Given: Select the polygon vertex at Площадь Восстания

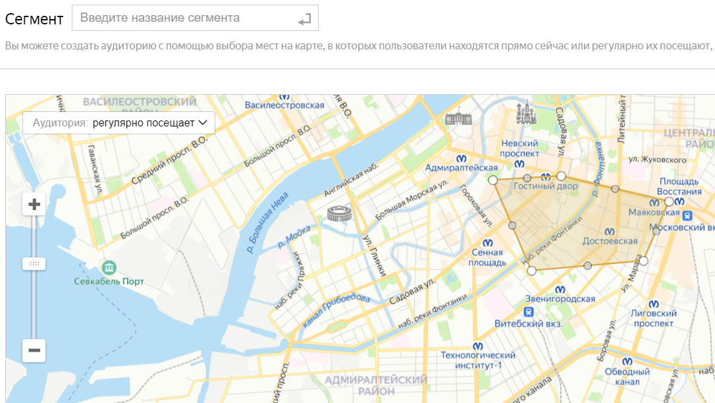Looking at the screenshot, I should point(669,201).
